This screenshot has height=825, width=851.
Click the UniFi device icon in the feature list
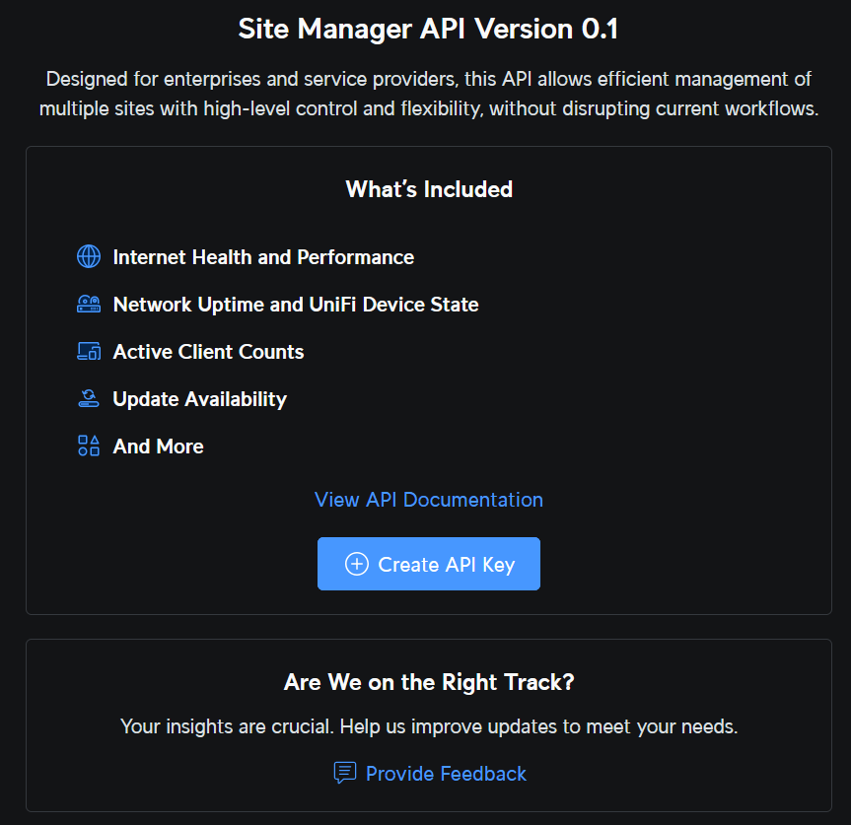coord(88,304)
